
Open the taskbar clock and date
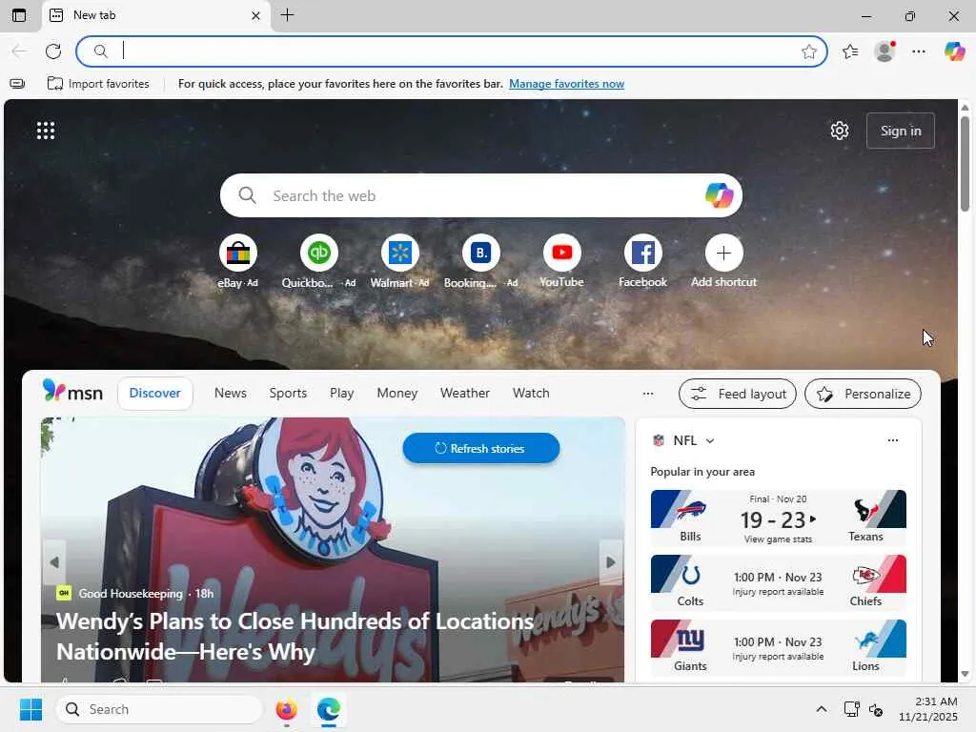point(928,709)
